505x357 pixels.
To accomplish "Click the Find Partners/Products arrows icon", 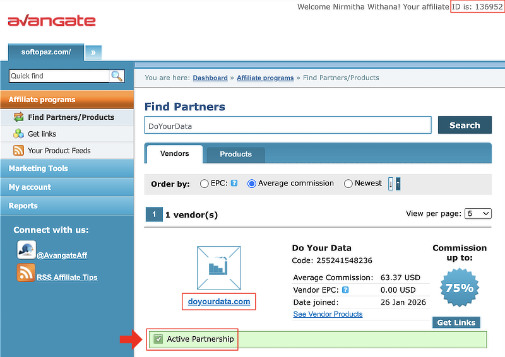I will [x=18, y=117].
